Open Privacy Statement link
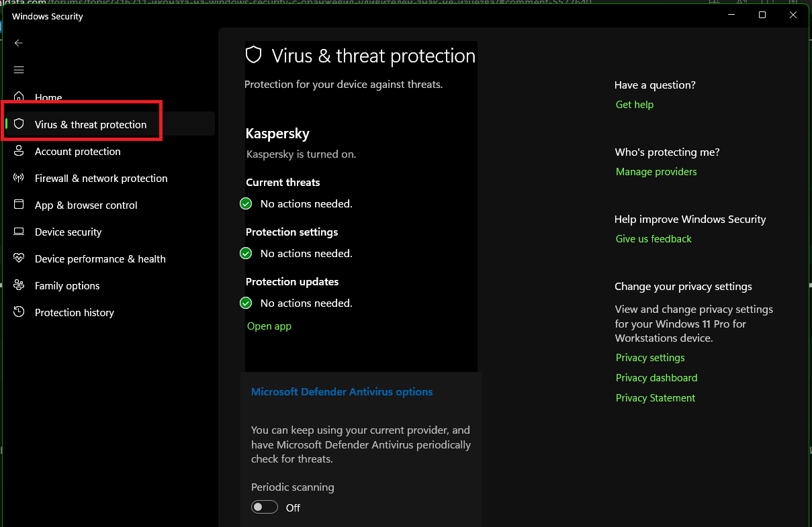 pos(656,398)
